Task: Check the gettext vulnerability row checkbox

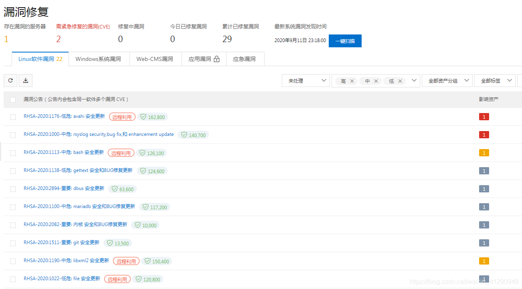Action: tap(13, 171)
